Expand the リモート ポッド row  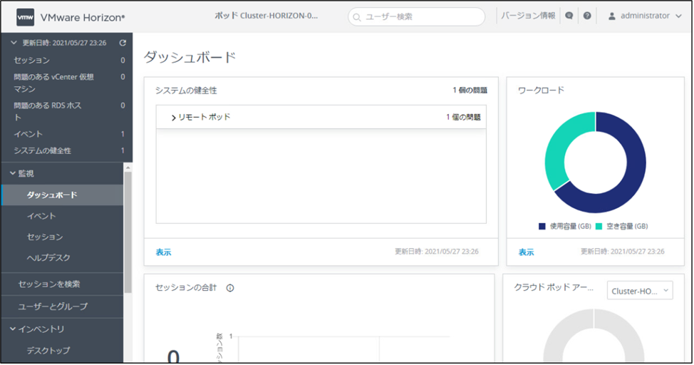click(x=174, y=118)
